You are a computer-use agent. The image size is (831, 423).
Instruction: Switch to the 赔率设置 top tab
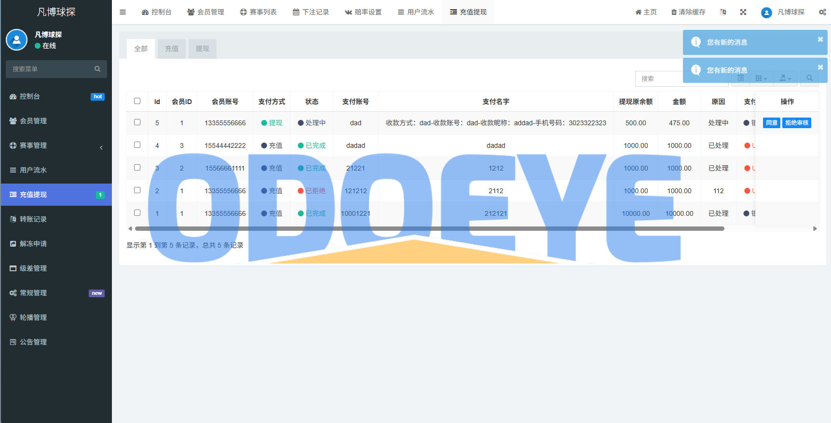[363, 12]
